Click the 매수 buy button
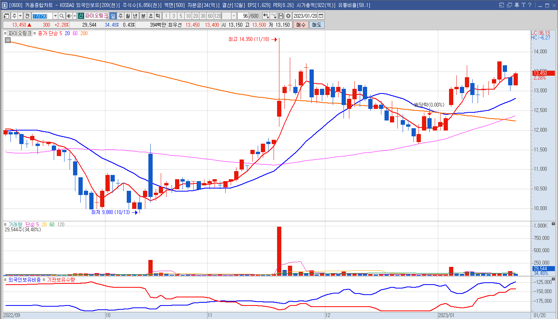Screen dimensions: 558x319 point(301,25)
